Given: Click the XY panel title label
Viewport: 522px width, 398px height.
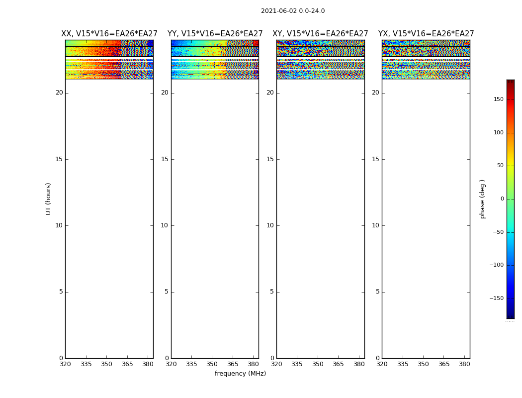Looking at the screenshot, I should click(x=320, y=34).
